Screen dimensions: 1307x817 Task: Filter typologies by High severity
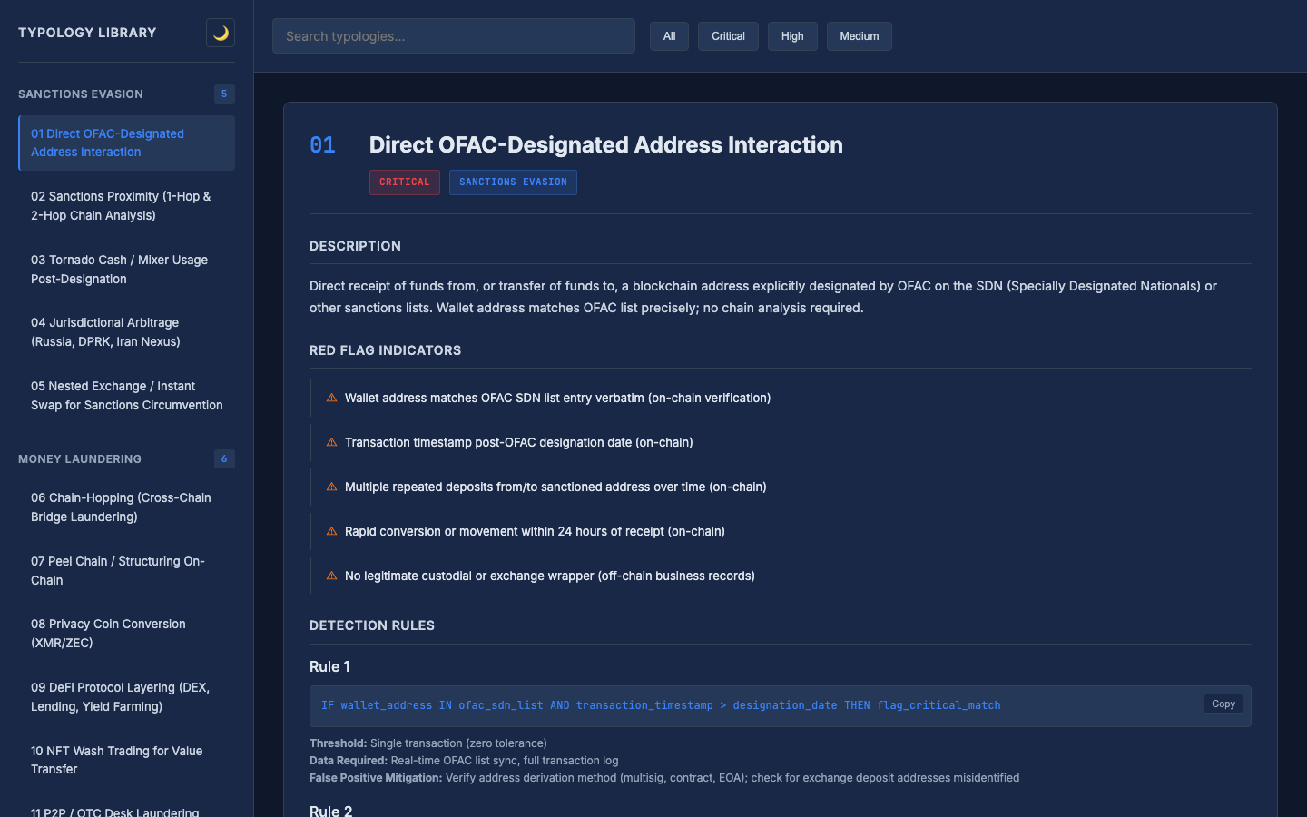coord(792,36)
